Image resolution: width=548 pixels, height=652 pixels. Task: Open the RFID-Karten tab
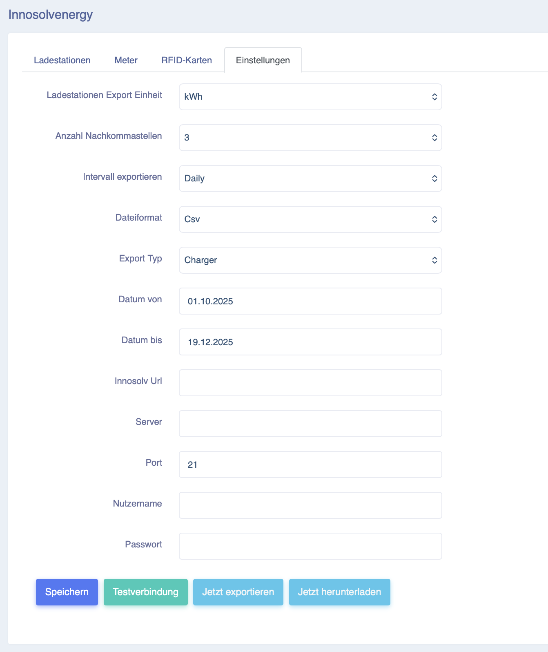click(x=186, y=60)
